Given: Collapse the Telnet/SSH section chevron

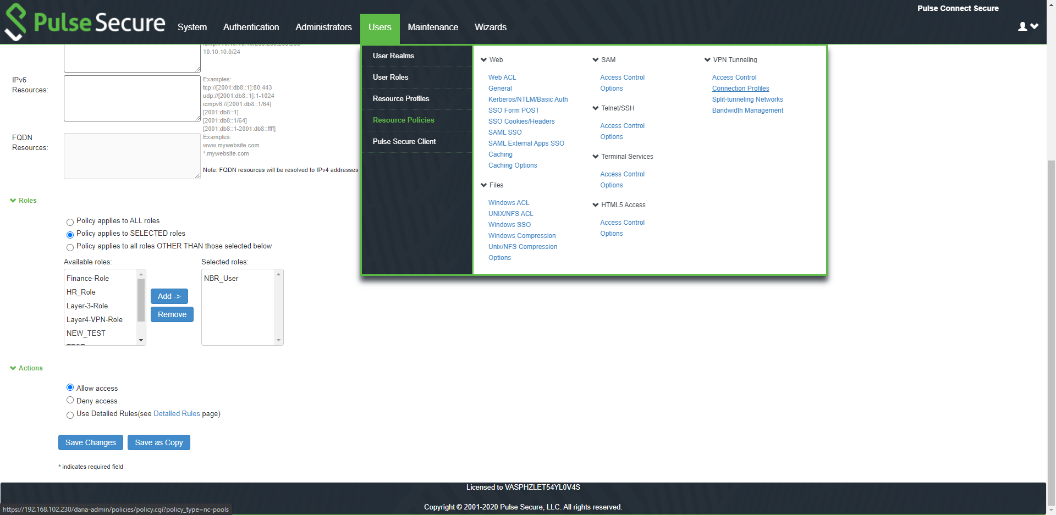Looking at the screenshot, I should click(596, 108).
